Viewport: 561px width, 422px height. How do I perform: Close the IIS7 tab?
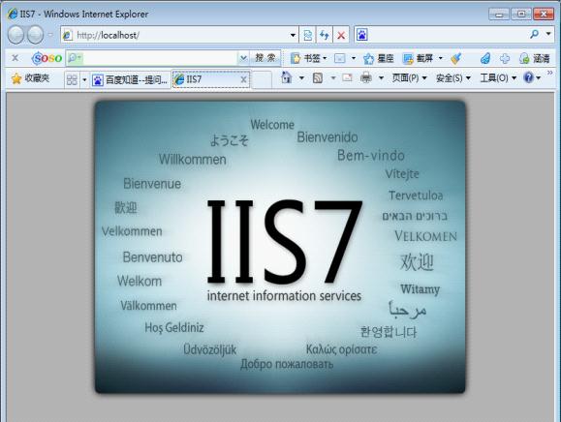(243, 79)
